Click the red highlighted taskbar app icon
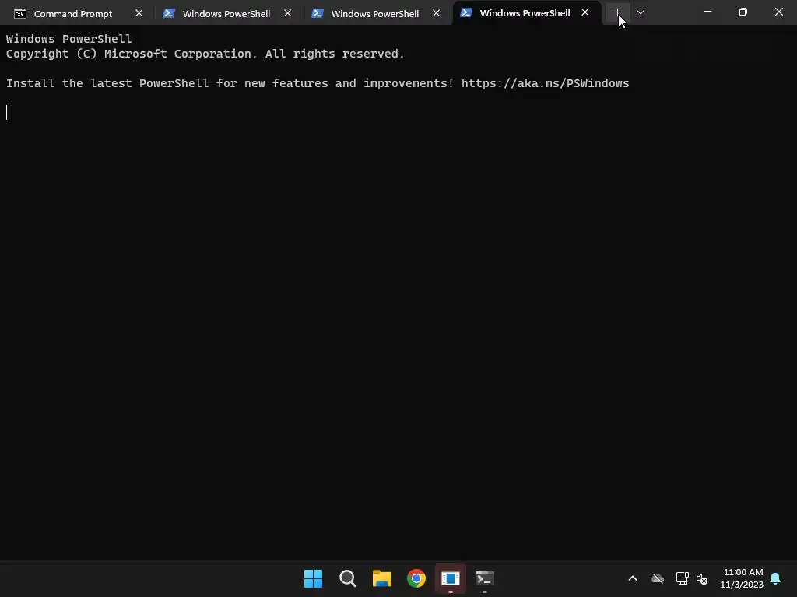The width and height of the screenshot is (797, 597). (x=451, y=578)
